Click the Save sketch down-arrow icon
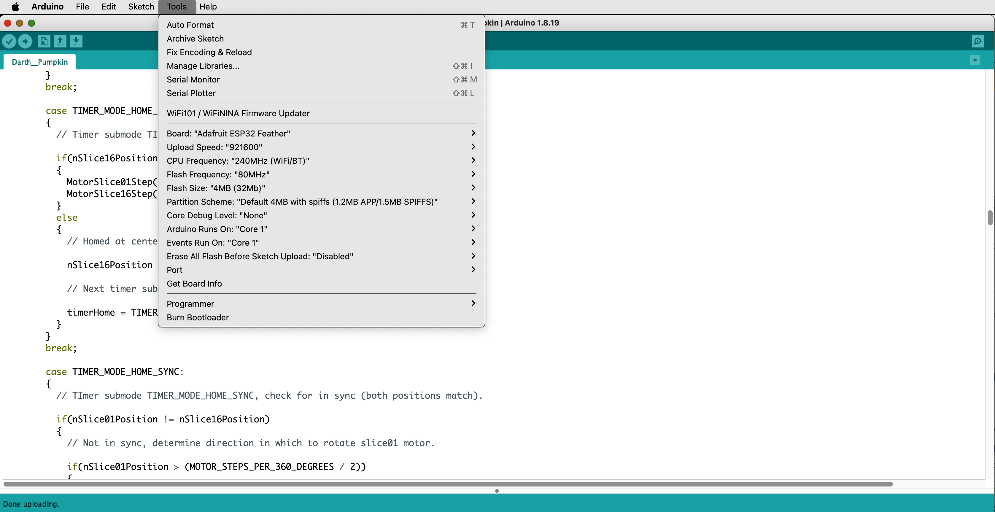The width and height of the screenshot is (995, 512). click(x=76, y=41)
